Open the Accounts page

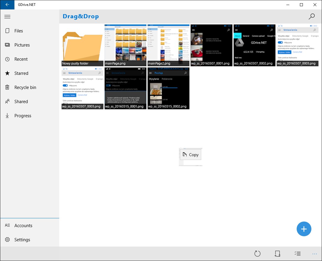pyautogui.click(x=23, y=225)
